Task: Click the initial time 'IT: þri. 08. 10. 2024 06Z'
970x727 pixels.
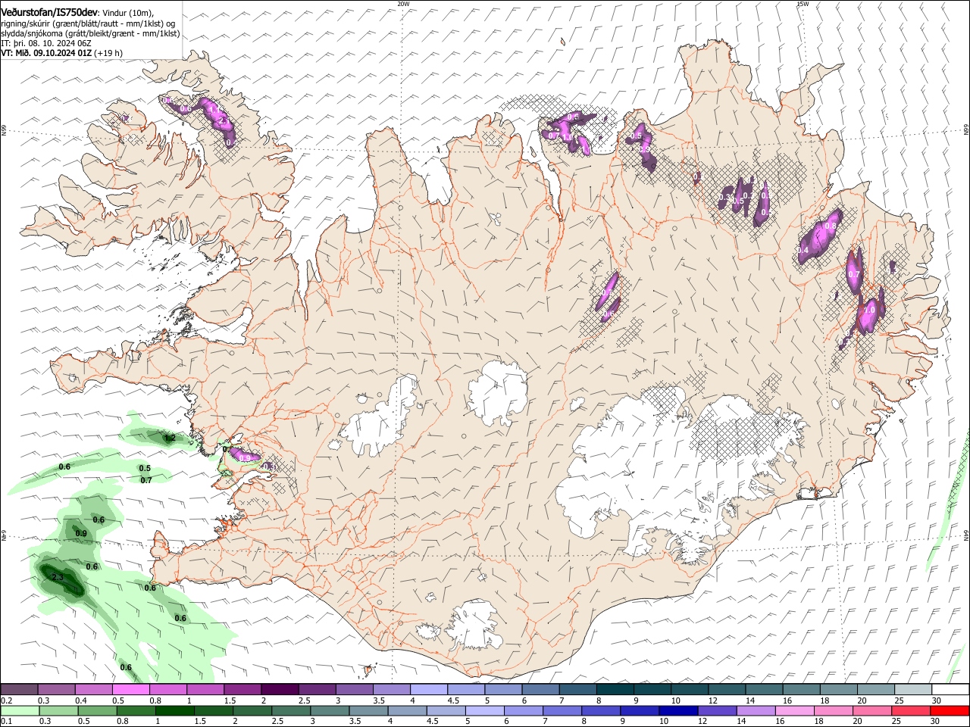Action: (46, 43)
